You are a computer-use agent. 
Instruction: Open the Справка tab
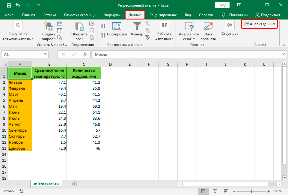pos(206,15)
